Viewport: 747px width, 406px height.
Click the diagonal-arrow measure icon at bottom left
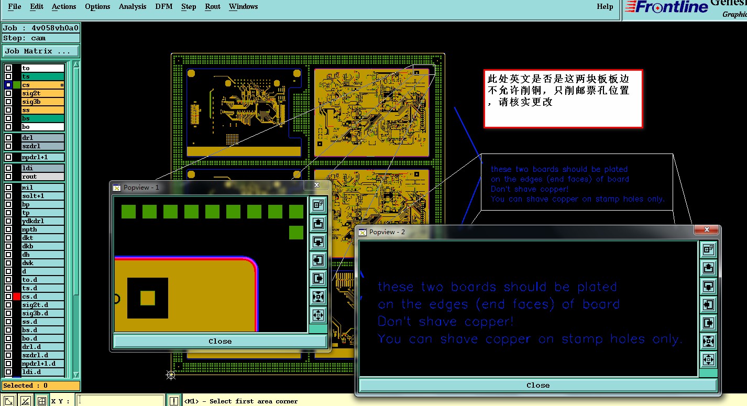9,401
